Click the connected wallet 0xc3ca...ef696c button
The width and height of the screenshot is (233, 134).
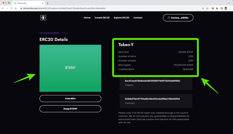[178, 18]
